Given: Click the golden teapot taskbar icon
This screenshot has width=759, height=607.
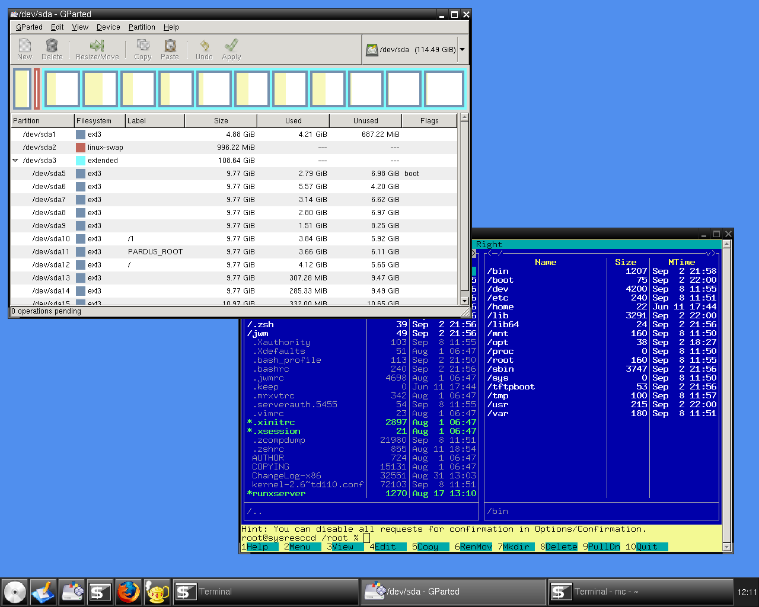Looking at the screenshot, I should pos(157,592).
